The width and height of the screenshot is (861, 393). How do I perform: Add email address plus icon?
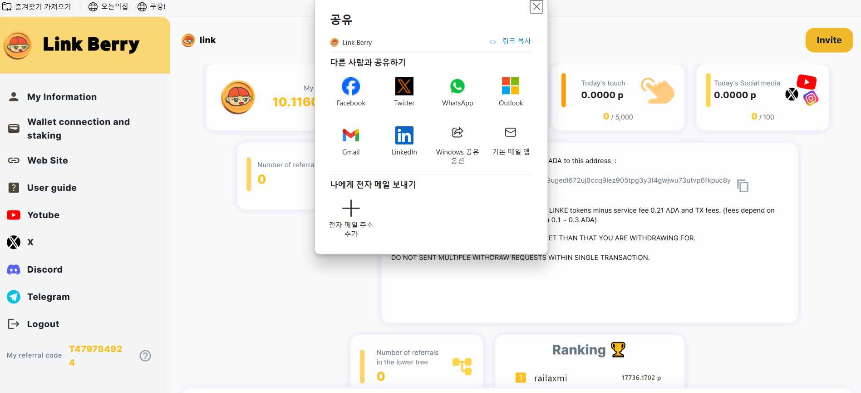[351, 208]
